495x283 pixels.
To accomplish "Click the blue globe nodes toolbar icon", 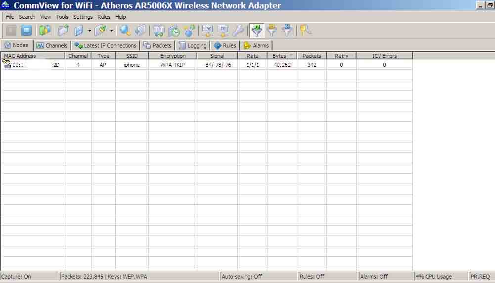I will pos(189,30).
